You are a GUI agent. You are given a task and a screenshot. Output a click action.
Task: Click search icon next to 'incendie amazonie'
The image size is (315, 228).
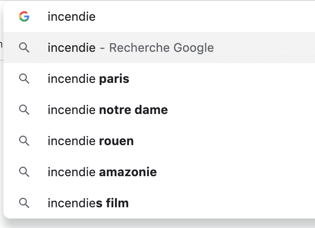click(24, 172)
